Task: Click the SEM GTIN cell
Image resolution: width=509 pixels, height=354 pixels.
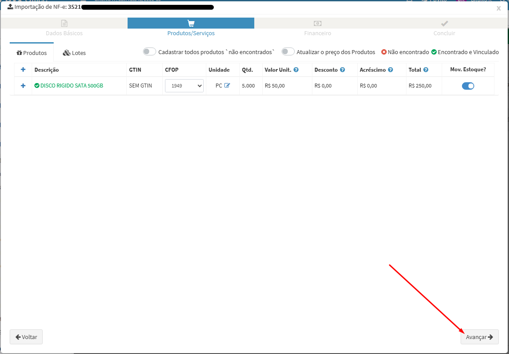Action: [x=141, y=86]
